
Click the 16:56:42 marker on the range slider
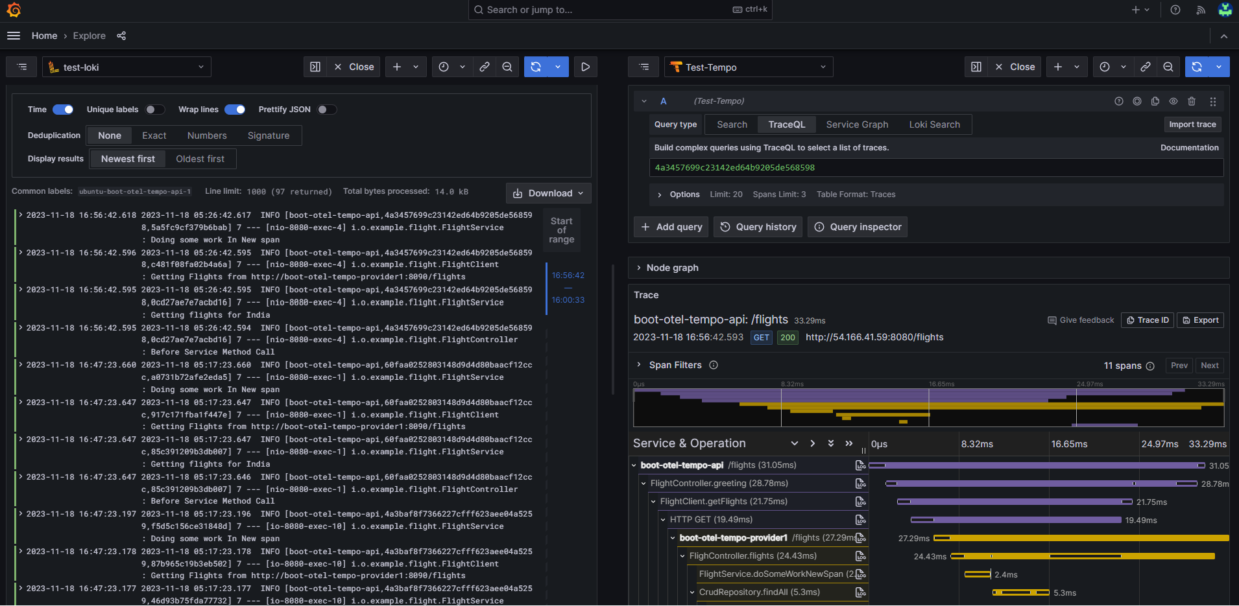567,275
